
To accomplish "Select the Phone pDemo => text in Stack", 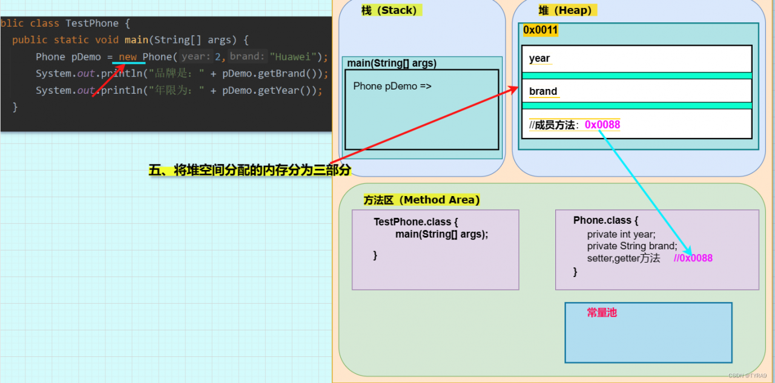I will click(392, 86).
